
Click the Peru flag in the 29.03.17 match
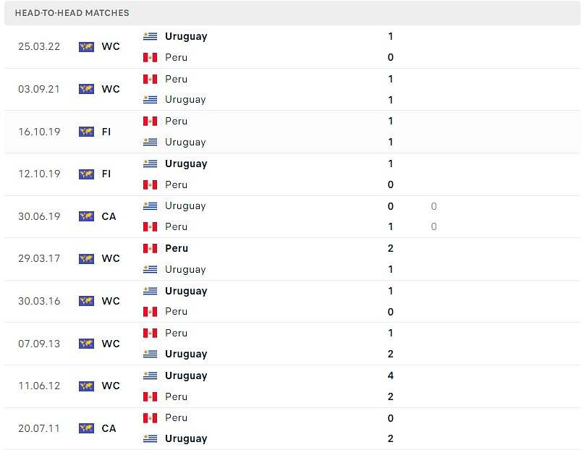150,249
